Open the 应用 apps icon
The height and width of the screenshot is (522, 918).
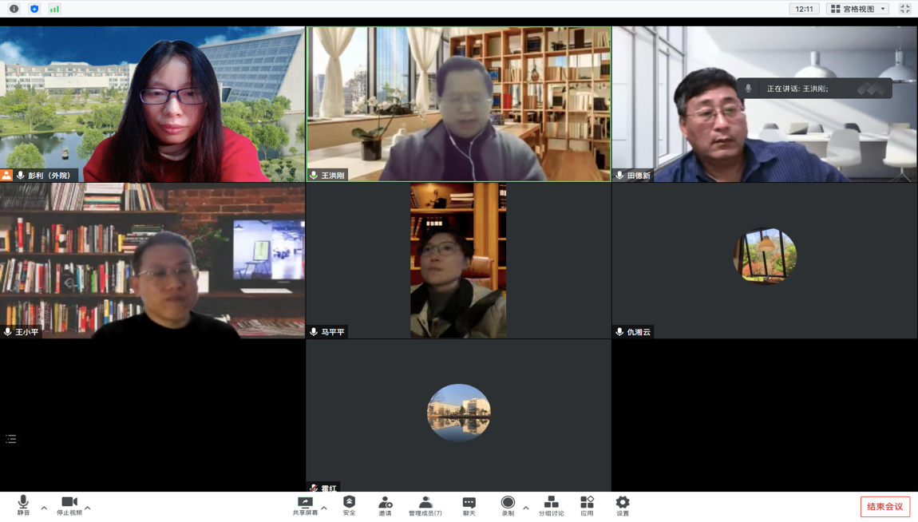click(587, 503)
